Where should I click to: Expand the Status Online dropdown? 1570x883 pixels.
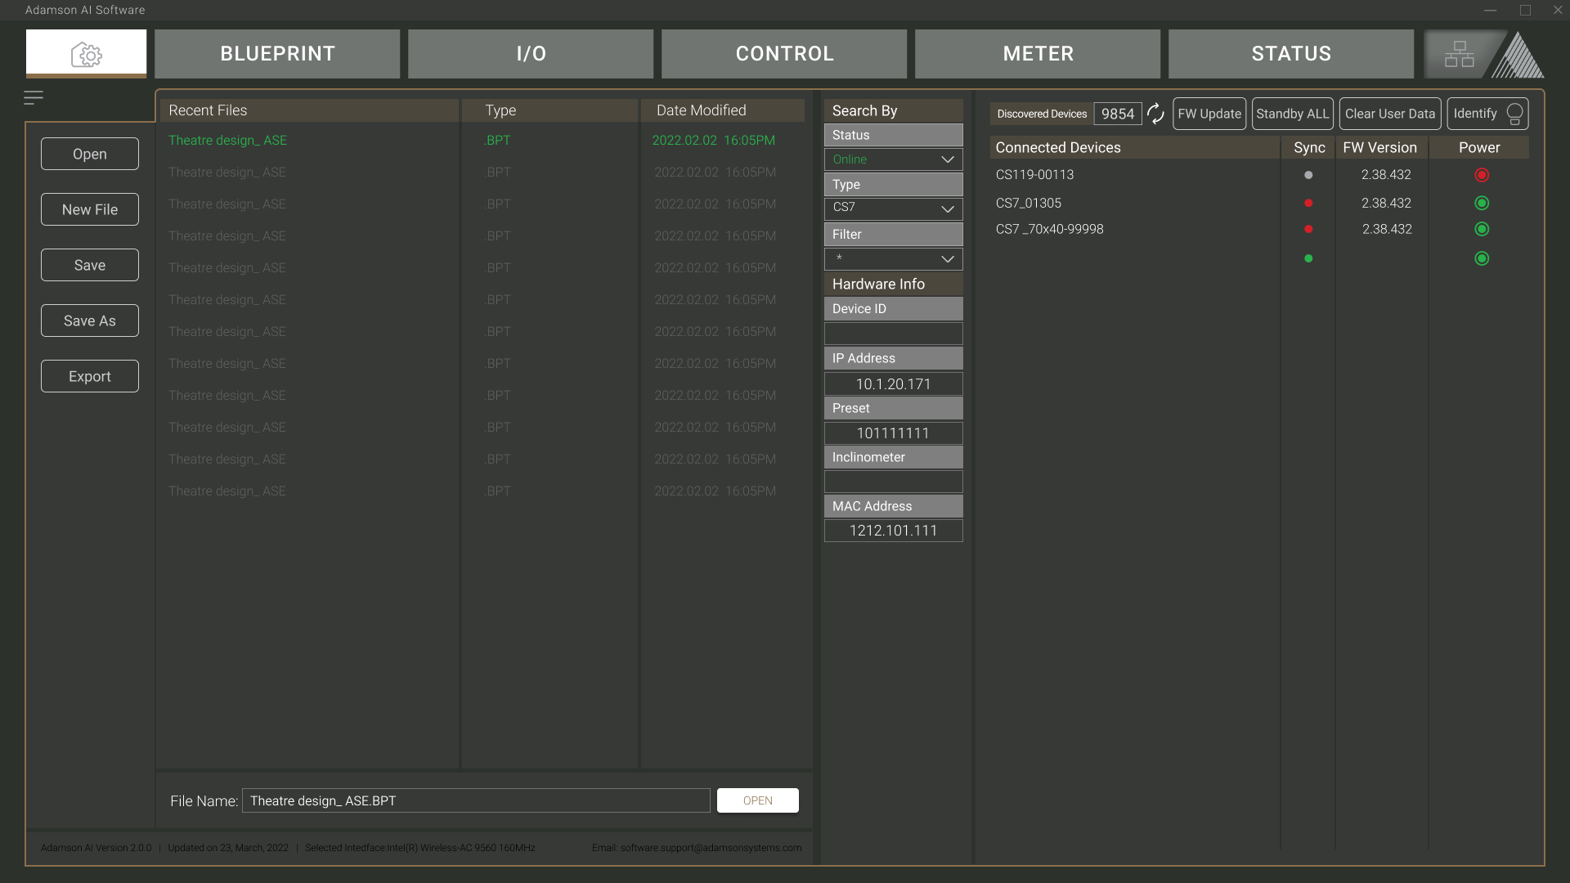coord(947,159)
